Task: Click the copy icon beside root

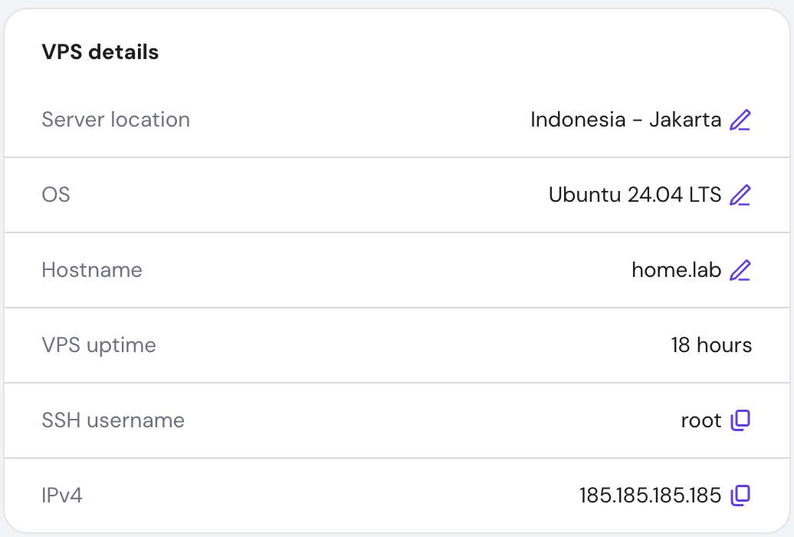Action: pyautogui.click(x=740, y=420)
